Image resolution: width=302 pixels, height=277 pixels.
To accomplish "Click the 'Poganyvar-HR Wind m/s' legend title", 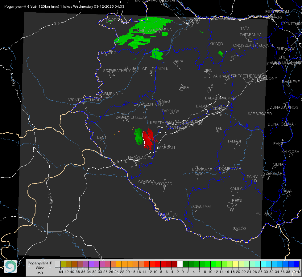I will tap(40, 268).
